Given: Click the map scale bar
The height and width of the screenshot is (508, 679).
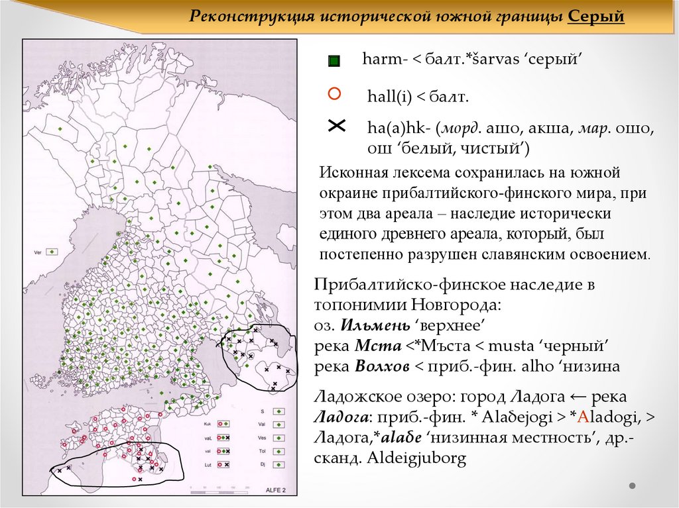Looking at the screenshot, I should [x=220, y=491].
